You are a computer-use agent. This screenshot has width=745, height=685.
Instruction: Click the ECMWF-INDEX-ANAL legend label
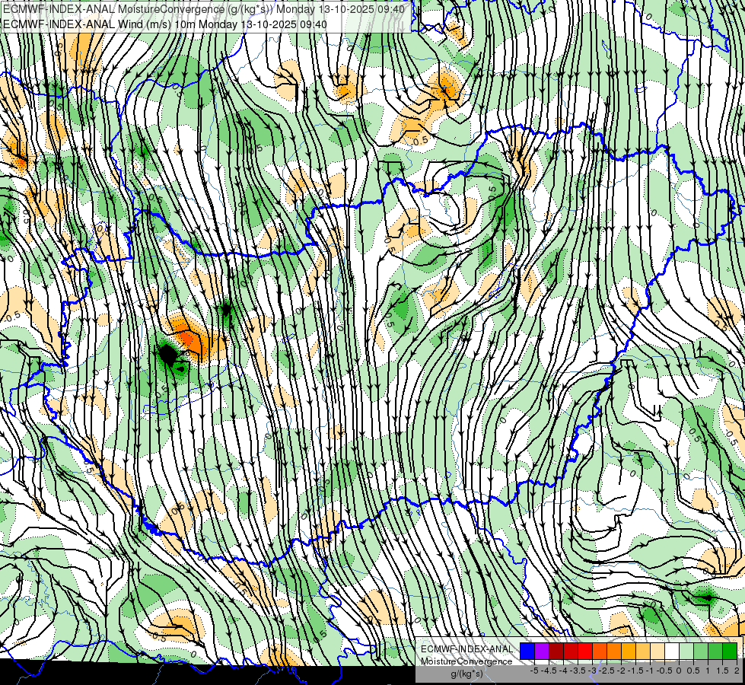tap(466, 649)
